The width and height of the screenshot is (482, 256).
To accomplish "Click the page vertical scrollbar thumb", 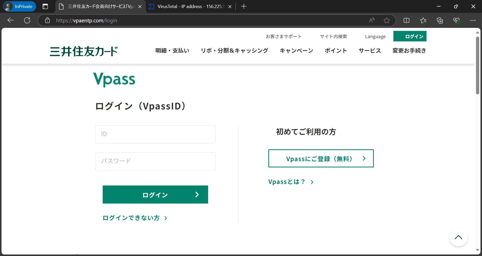I will pyautogui.click(x=477, y=66).
